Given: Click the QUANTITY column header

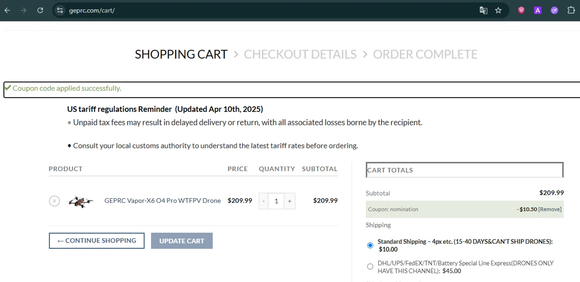Looking at the screenshot, I should (x=277, y=169).
